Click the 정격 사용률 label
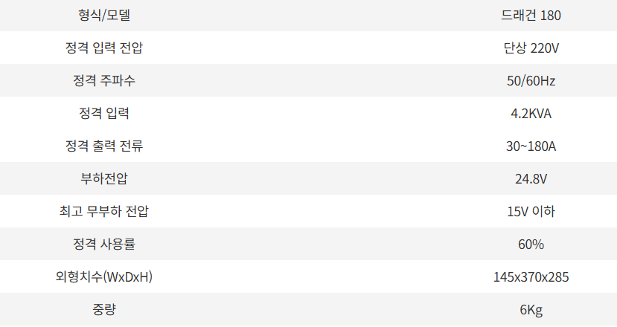 pos(104,244)
